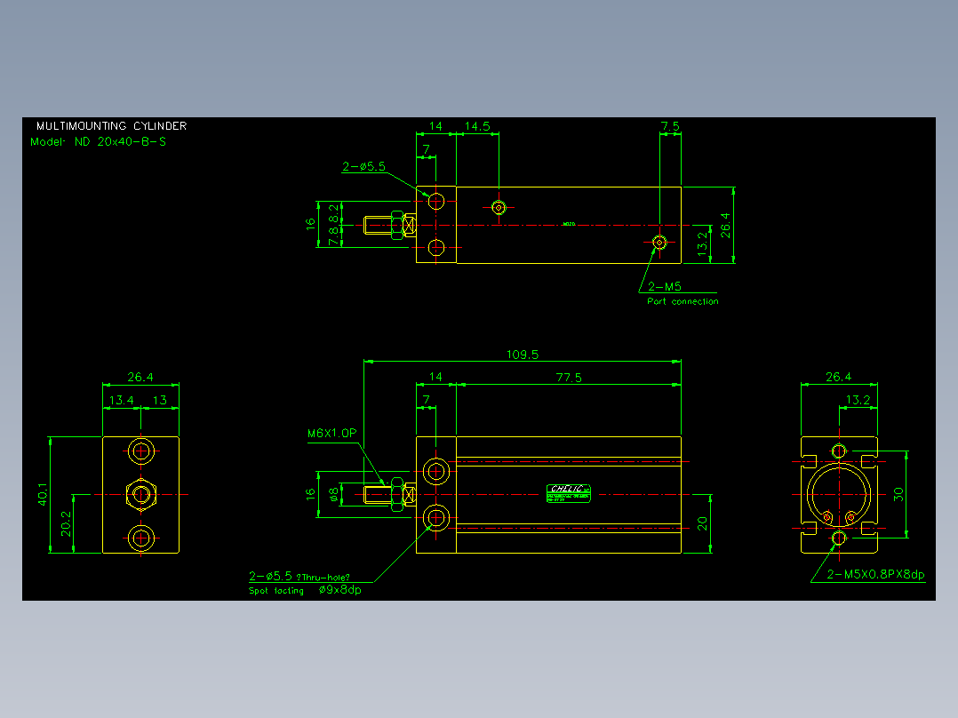The height and width of the screenshot is (718, 958).
Task: Select the 7.5 dimension value
Action: tap(670, 126)
